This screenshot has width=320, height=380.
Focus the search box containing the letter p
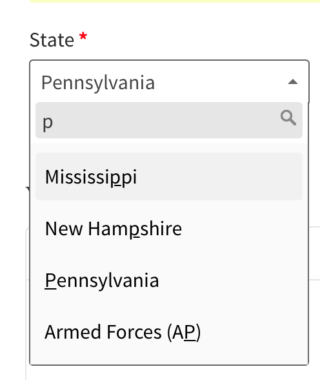[x=169, y=120]
